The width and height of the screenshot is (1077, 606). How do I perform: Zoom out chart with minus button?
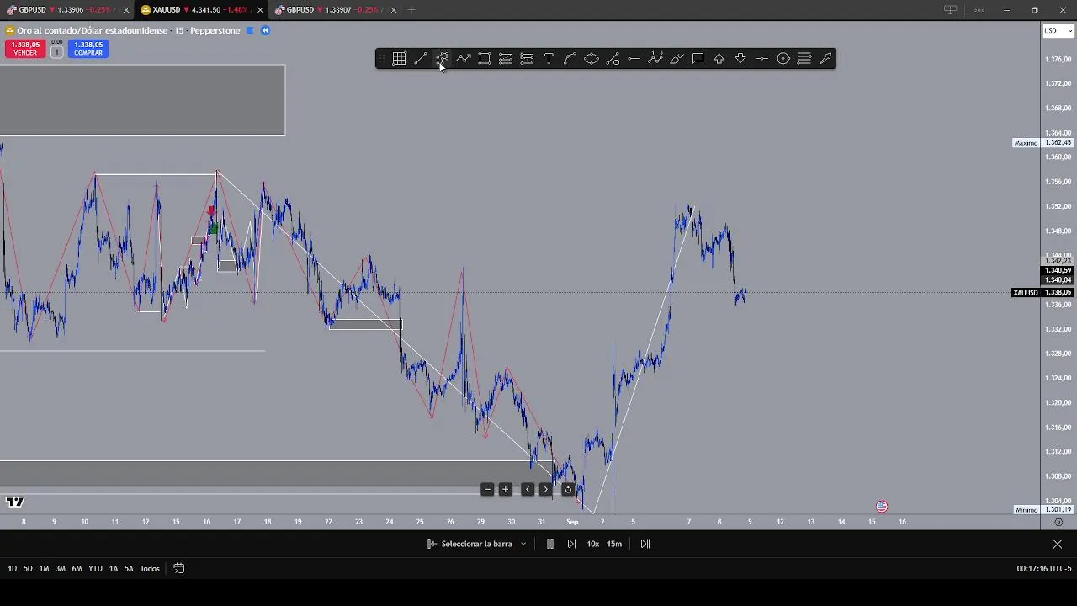pyautogui.click(x=487, y=490)
